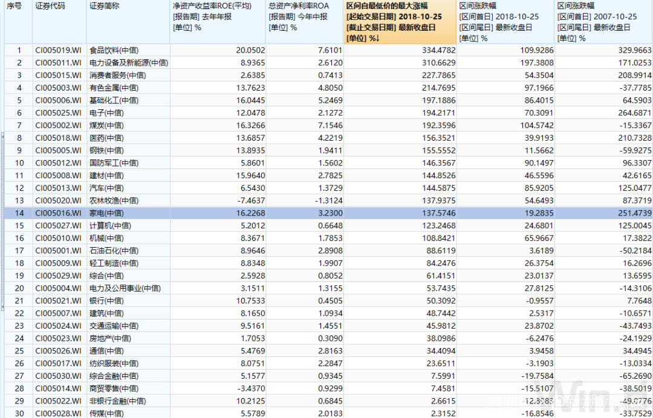Click code CI005010.WI
This screenshot has height=418, width=653.
pos(58,238)
